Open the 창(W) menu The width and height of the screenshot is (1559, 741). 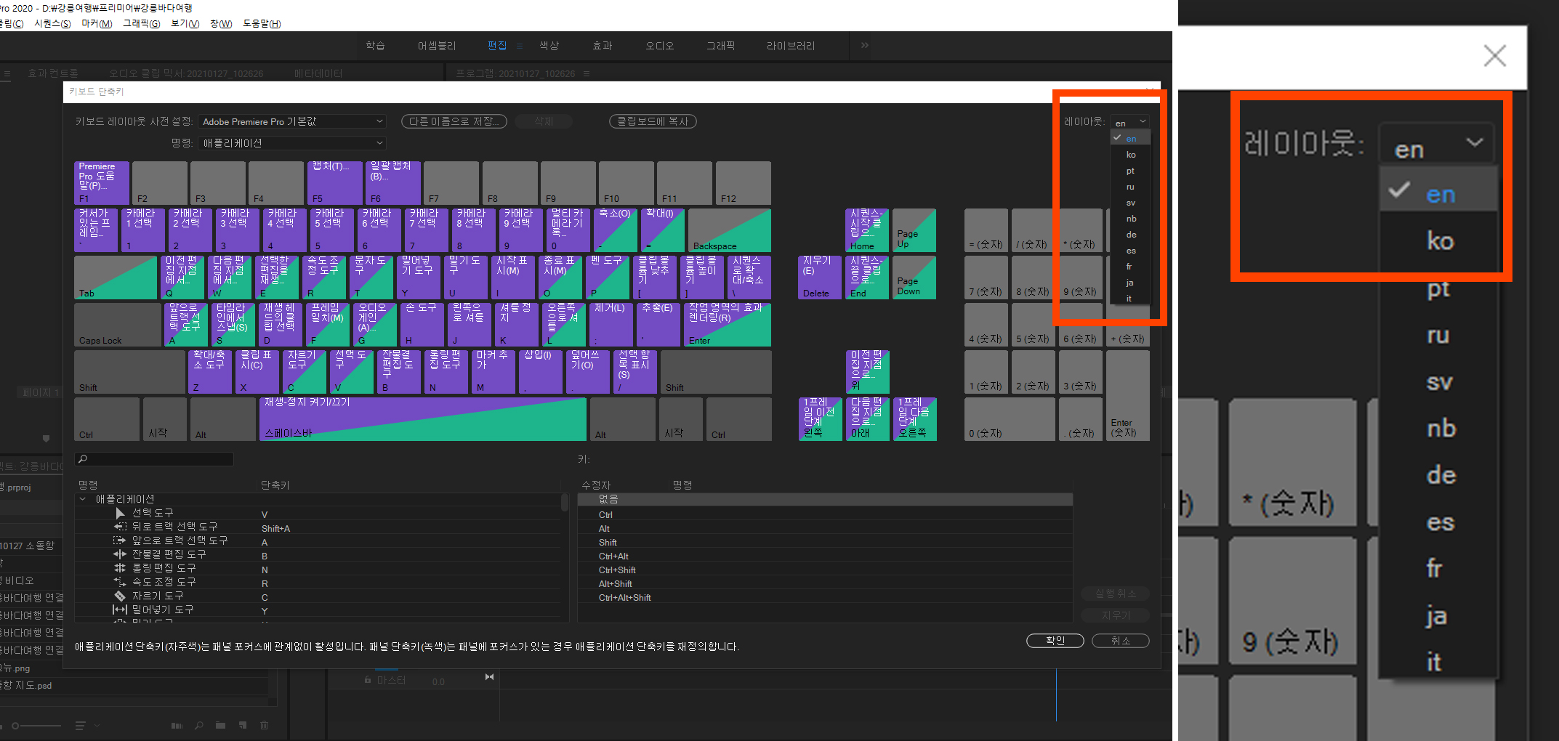pos(221,23)
